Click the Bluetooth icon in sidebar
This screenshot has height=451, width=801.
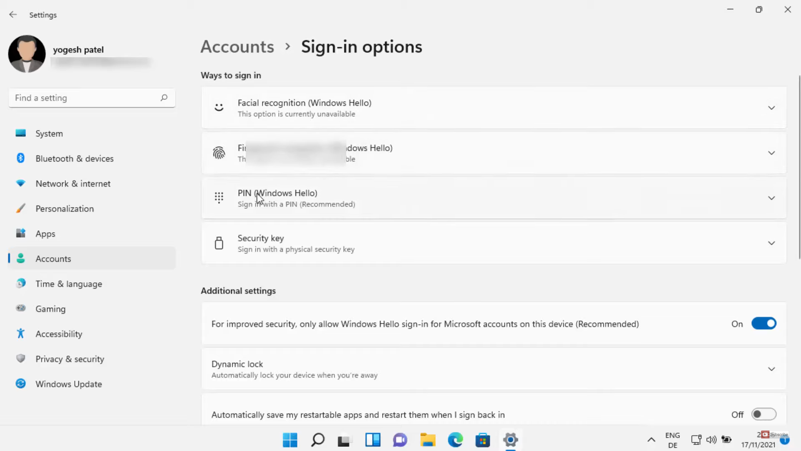[x=20, y=158]
